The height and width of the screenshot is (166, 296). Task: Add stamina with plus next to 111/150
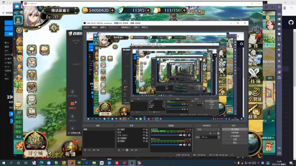(184, 10)
